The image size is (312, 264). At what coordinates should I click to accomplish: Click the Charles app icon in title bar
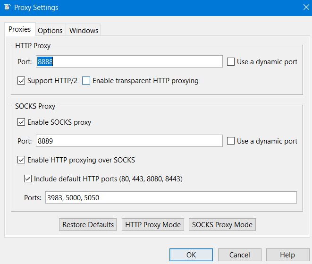tap(7, 8)
